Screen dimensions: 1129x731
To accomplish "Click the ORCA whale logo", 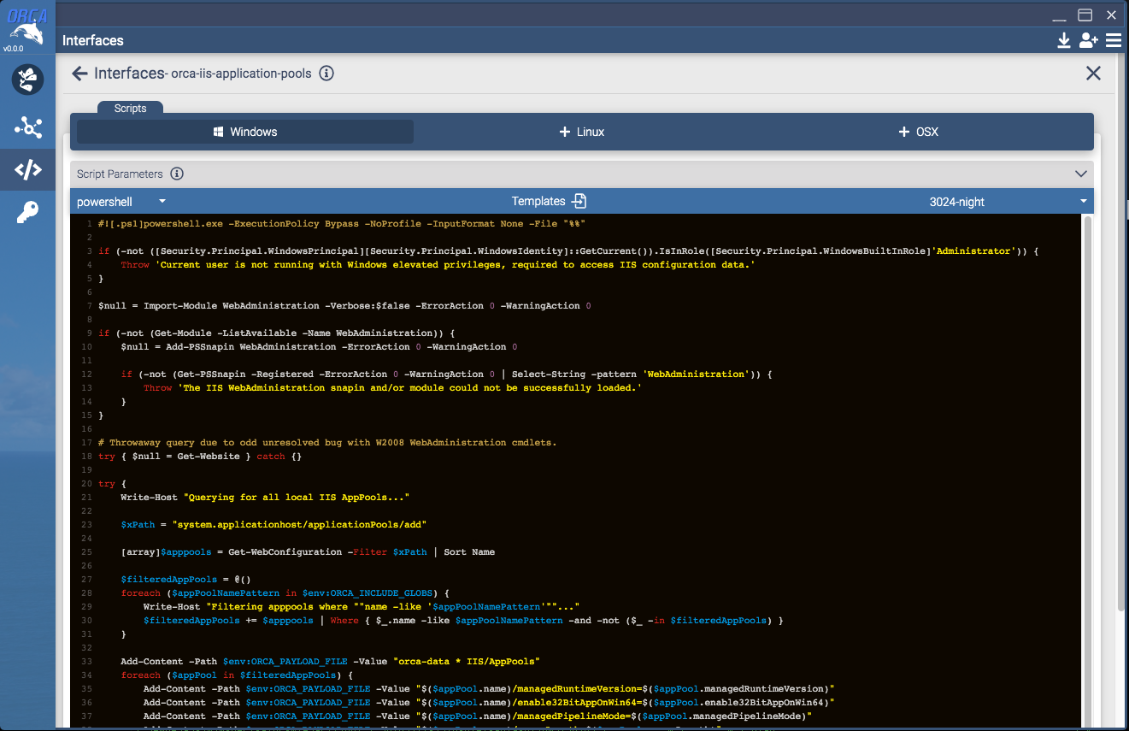I will click(x=27, y=27).
